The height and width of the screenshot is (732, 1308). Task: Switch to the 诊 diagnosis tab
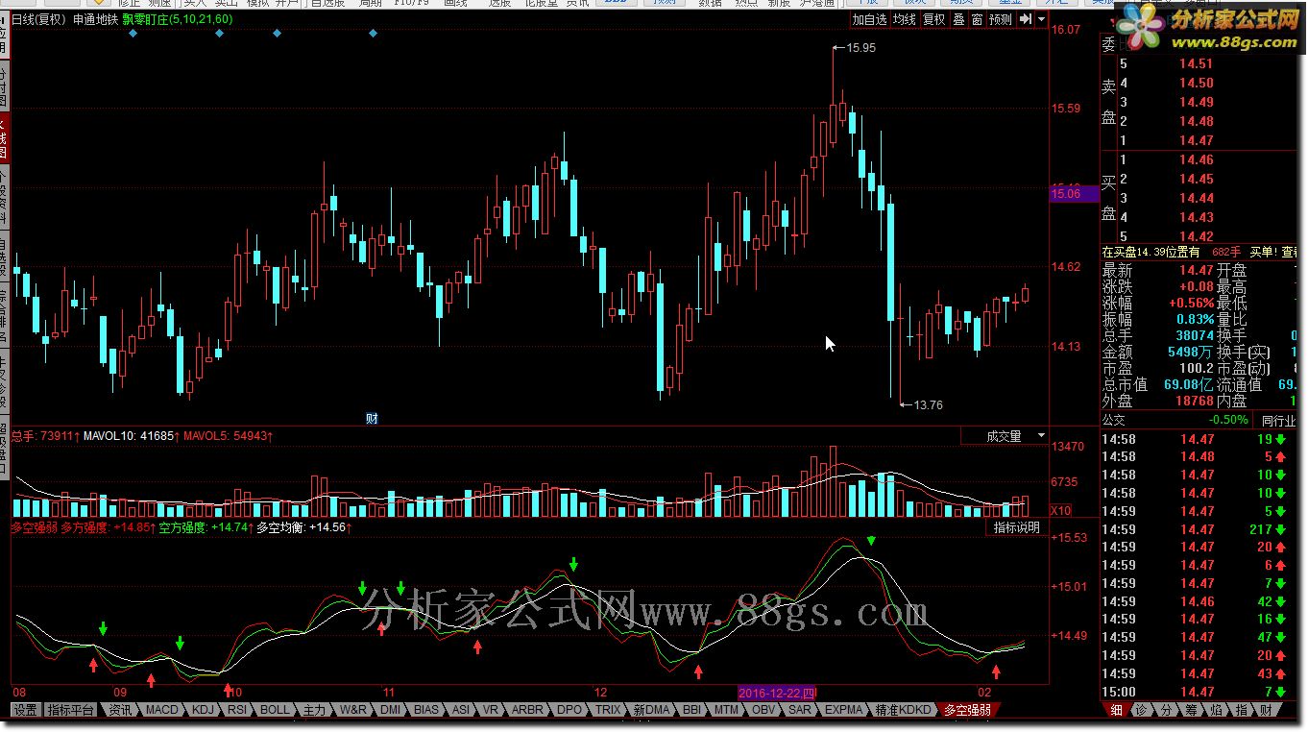point(1141,710)
